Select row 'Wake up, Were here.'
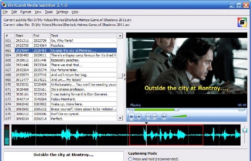 (61, 104)
